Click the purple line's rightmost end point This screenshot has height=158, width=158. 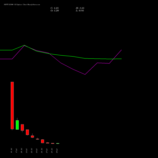122,50
